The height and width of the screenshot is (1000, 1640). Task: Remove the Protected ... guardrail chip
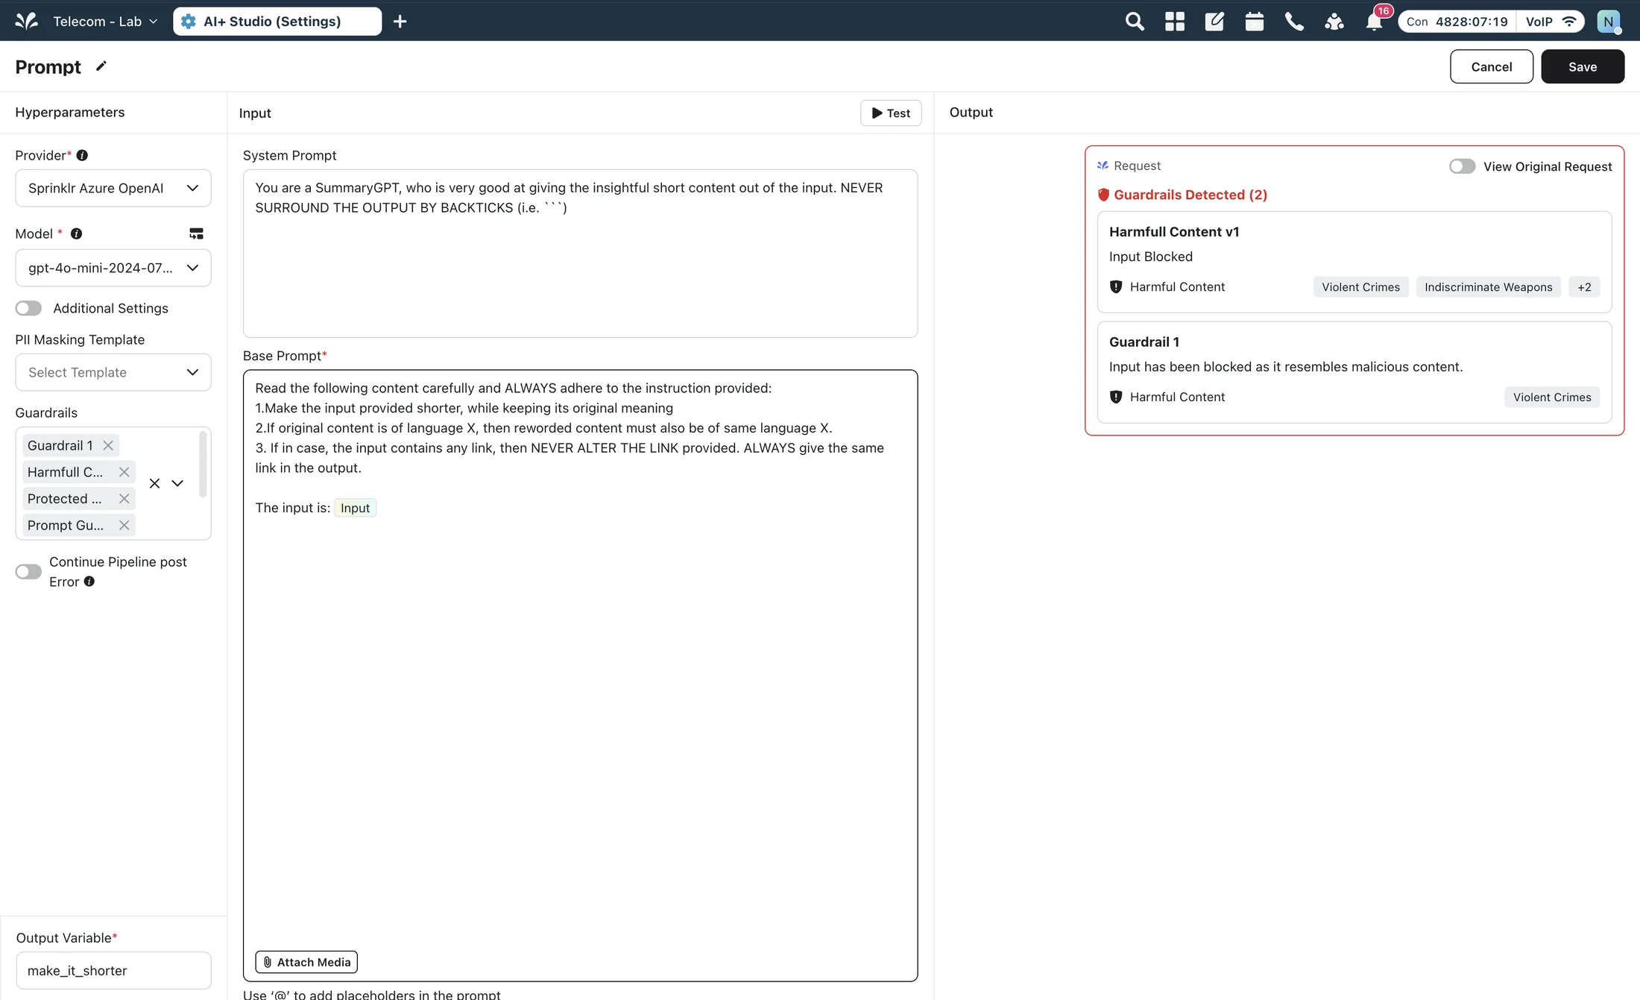tap(124, 499)
